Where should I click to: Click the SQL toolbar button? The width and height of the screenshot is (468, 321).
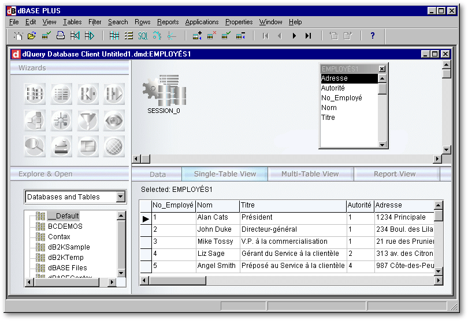[x=143, y=36]
